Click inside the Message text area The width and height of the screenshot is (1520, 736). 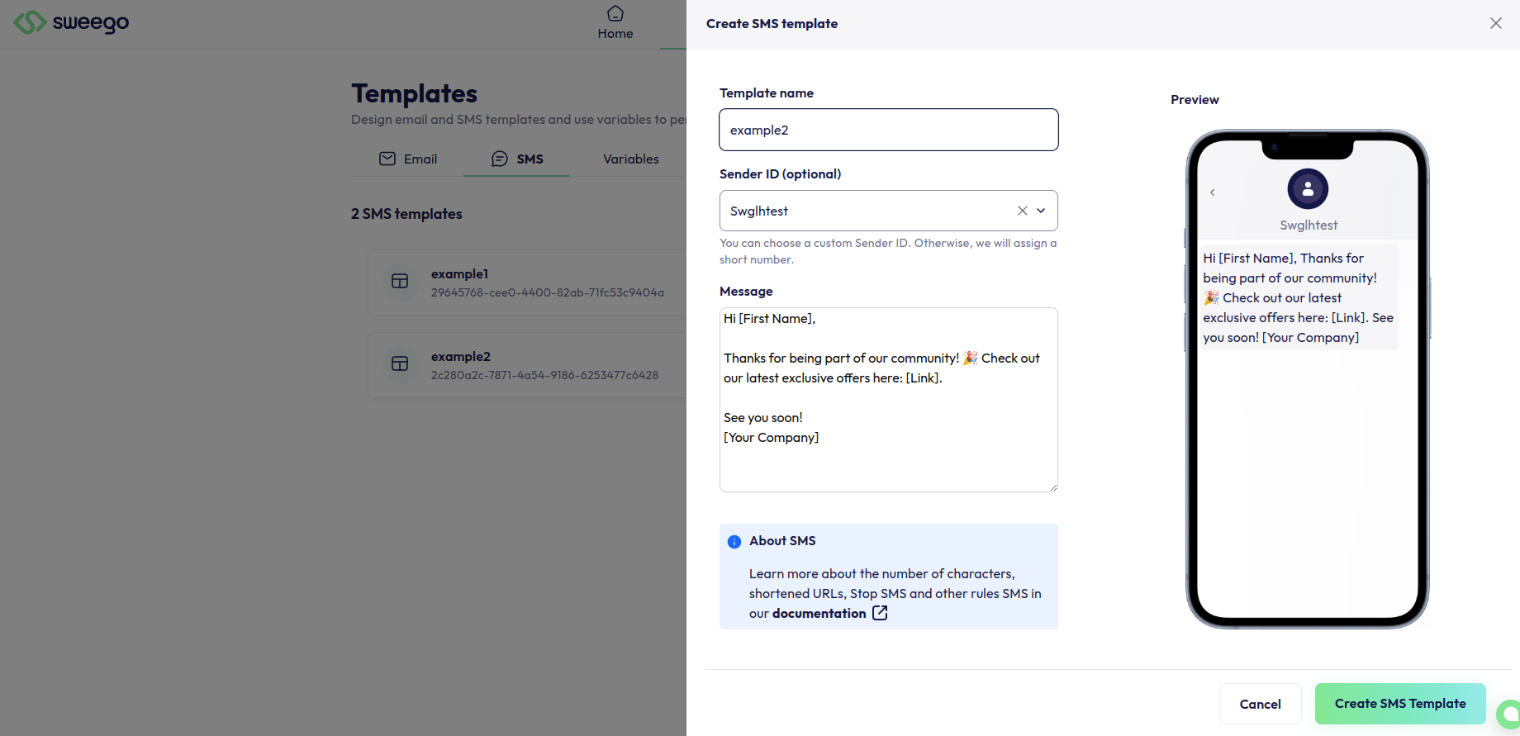click(x=889, y=400)
